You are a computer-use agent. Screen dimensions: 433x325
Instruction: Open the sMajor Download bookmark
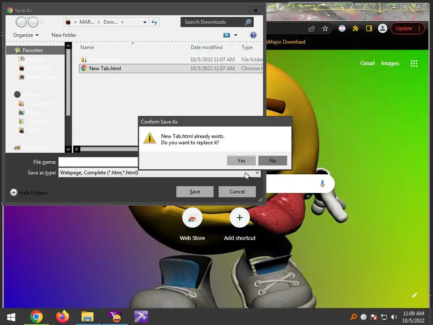click(286, 42)
